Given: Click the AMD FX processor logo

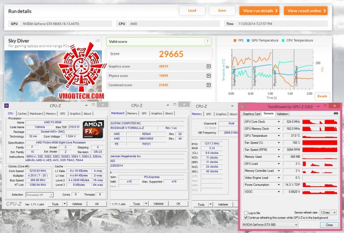Looking at the screenshot, I should [x=93, y=129].
